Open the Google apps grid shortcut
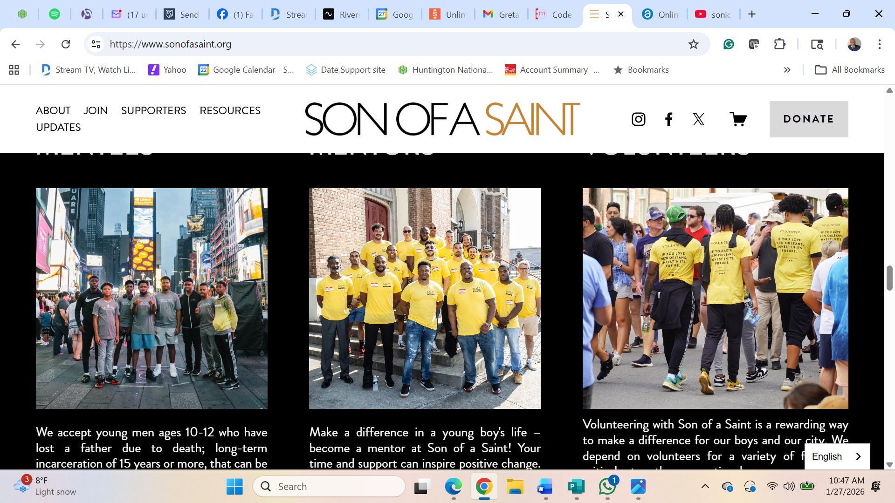Image resolution: width=895 pixels, height=503 pixels. point(14,70)
